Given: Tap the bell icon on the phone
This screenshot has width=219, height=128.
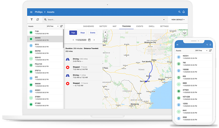Looking at the screenshot, I should click(210, 45).
